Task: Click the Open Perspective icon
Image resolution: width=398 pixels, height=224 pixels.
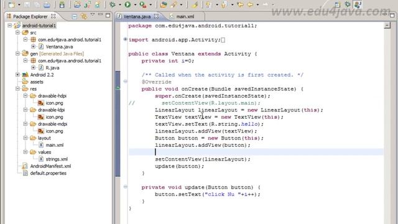Action: point(337,5)
